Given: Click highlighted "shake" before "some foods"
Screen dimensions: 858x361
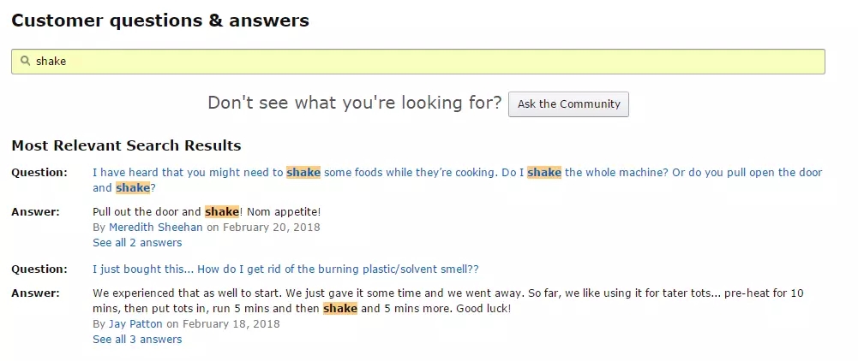Looking at the screenshot, I should pos(303,173).
